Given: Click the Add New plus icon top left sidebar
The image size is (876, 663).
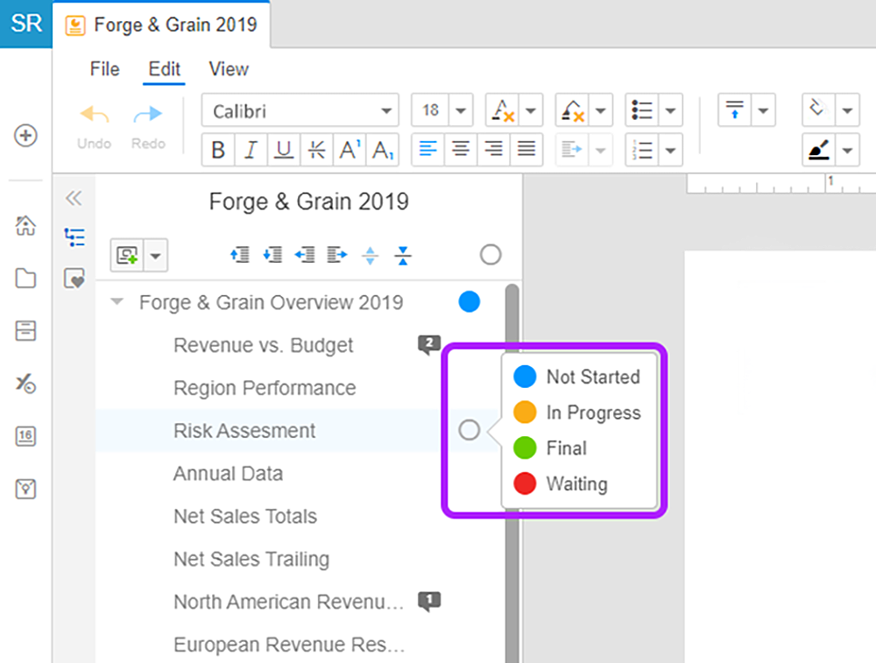Looking at the screenshot, I should (26, 137).
